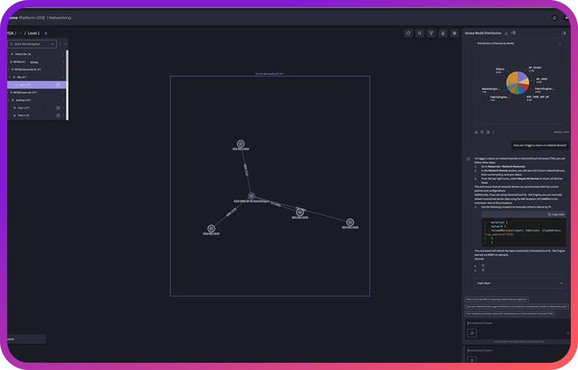The height and width of the screenshot is (370, 578).
Task: Give a thumbs down to the AI response
Action: (482, 132)
